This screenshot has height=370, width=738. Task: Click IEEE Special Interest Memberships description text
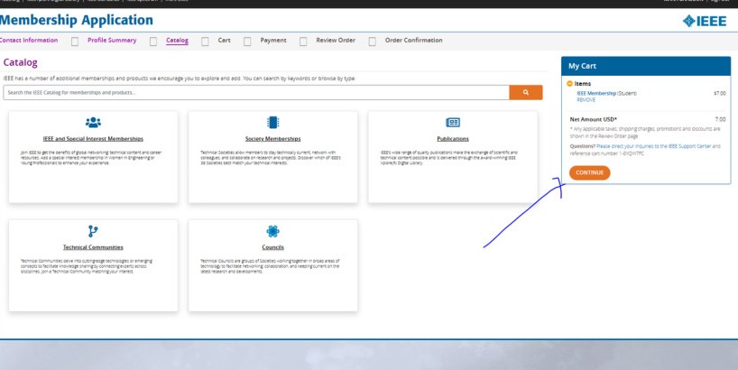tap(91, 158)
